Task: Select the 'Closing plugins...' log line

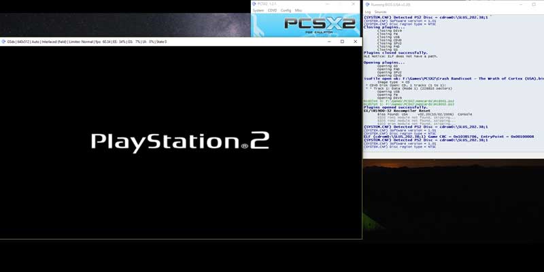Action: click(x=384, y=27)
